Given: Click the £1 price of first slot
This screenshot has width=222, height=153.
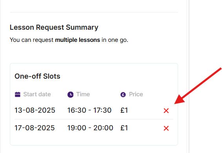Looking at the screenshot, I should coord(124,110).
